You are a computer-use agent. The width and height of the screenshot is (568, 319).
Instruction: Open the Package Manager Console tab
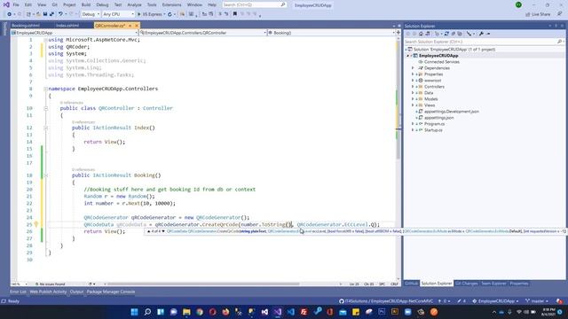pos(110,292)
